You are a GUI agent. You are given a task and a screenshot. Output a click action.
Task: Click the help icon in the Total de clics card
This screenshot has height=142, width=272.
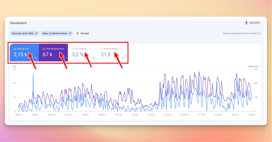(x=35, y=58)
